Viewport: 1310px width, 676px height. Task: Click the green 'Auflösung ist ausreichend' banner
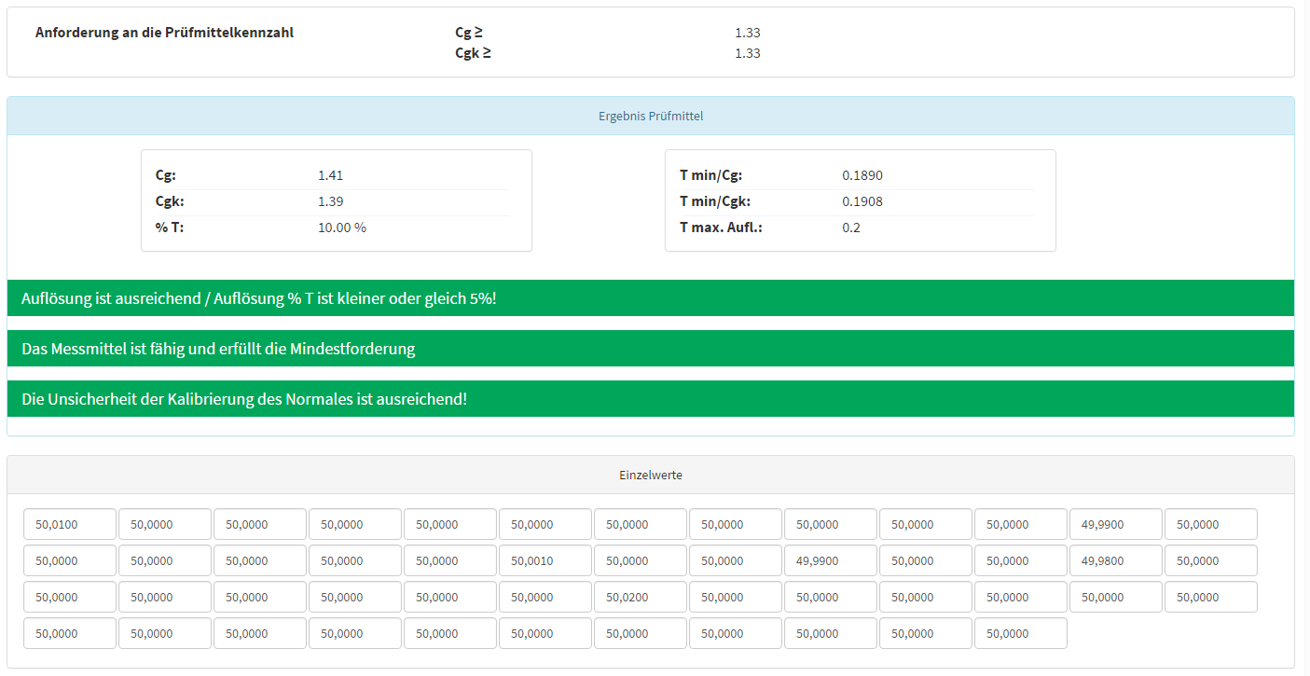click(651, 298)
